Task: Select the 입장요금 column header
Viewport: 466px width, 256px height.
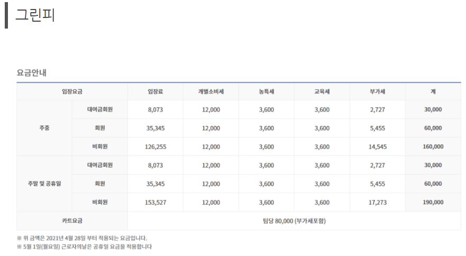Action: click(72, 92)
